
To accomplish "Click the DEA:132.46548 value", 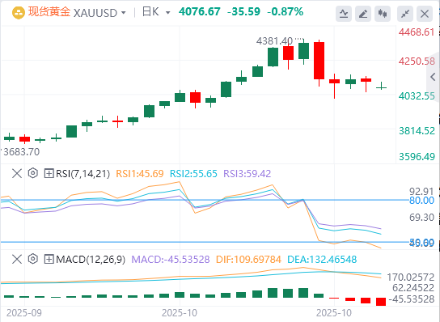I will click(x=322, y=260).
